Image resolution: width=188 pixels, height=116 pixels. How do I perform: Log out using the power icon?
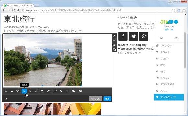(x=176, y=38)
